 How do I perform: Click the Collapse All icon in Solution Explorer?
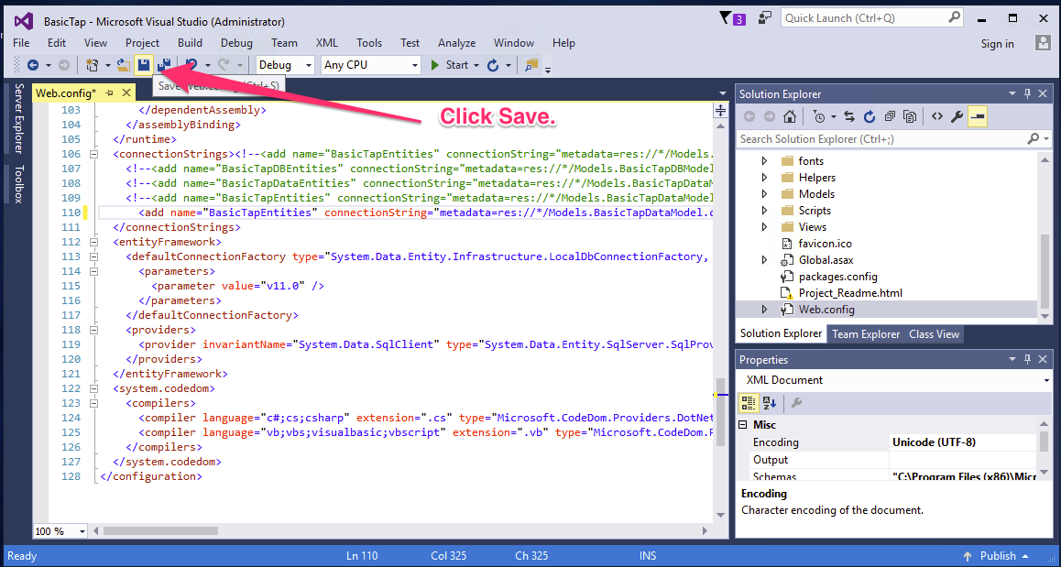click(890, 116)
